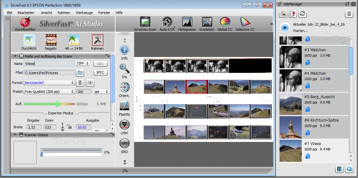Viewport: 358px width, 178px height.
Task: Click the portrait orientation icon beside Format
Action: (80, 83)
